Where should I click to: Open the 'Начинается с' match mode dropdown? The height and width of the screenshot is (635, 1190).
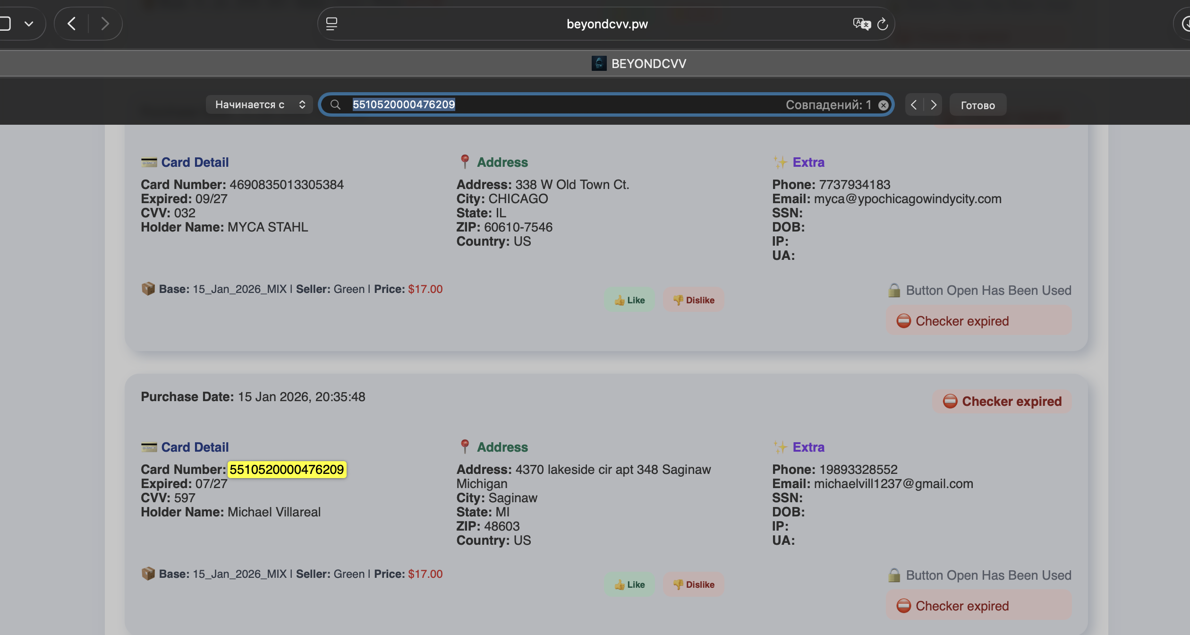259,104
